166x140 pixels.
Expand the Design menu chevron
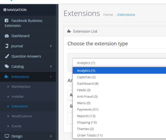click(x=51, y=136)
